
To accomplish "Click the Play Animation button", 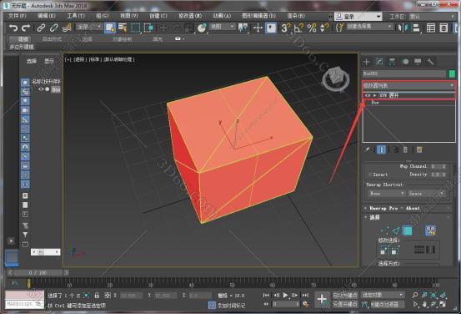I will [285, 295].
